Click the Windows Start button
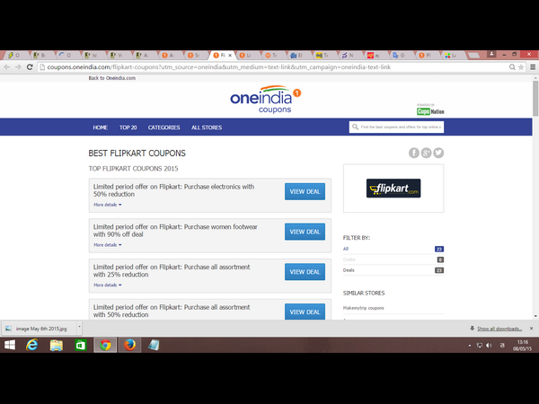 point(10,346)
